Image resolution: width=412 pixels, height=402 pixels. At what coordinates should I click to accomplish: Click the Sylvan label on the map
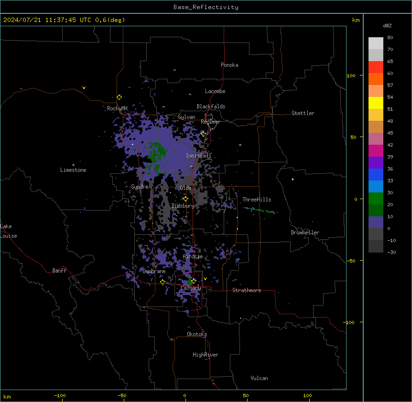186,117
